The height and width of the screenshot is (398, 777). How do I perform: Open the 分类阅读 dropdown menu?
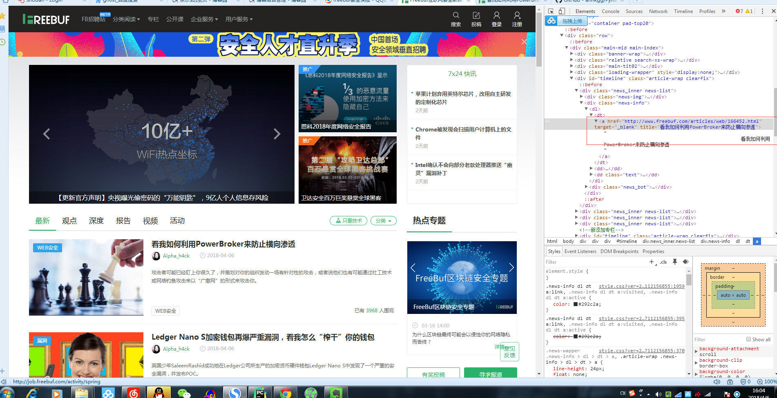click(126, 19)
